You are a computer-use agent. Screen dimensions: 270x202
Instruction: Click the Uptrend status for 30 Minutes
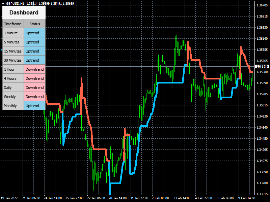[x=35, y=60]
